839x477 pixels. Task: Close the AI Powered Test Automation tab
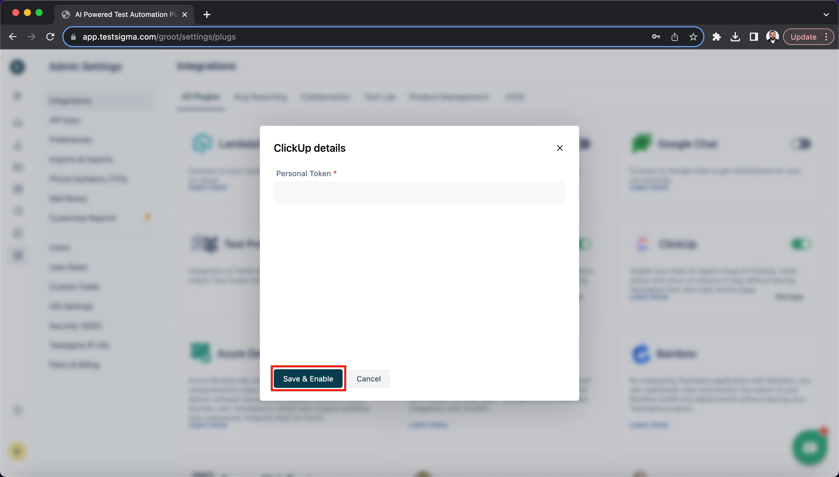point(184,15)
